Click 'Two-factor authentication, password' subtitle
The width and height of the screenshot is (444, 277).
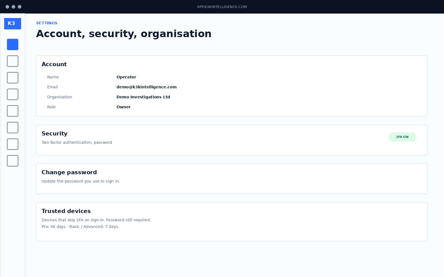(x=77, y=142)
